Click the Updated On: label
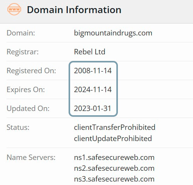The image size is (193, 185). coord(28,108)
